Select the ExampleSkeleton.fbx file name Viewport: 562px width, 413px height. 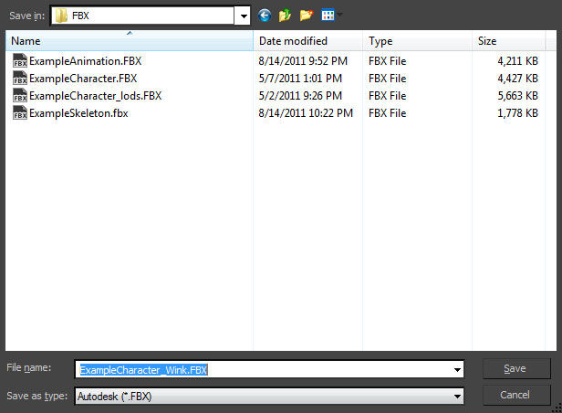[x=78, y=113]
